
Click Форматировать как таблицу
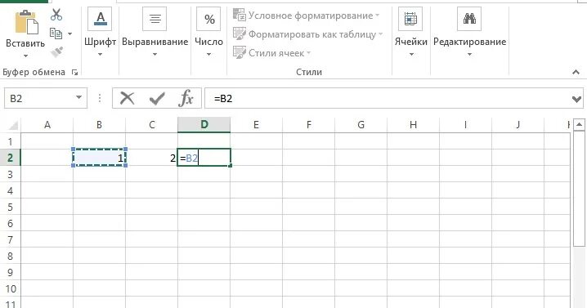307,34
